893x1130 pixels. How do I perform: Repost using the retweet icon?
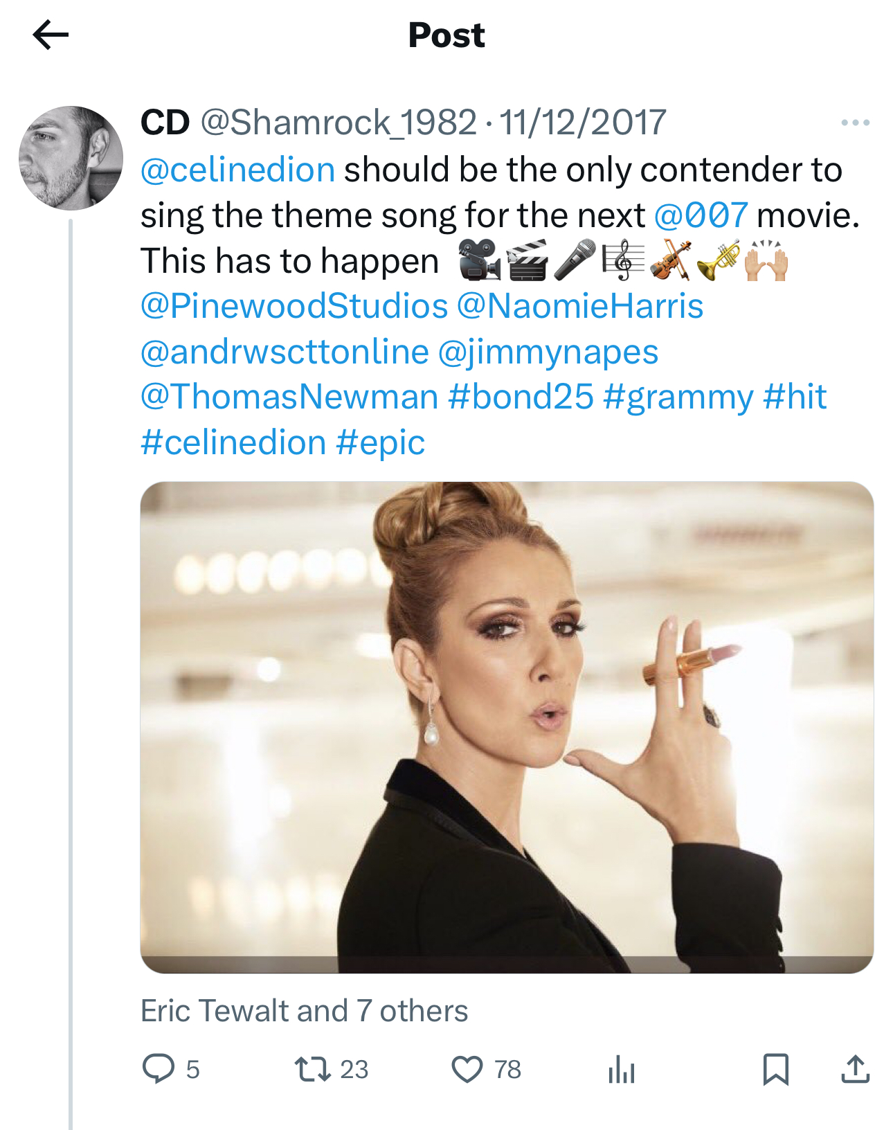point(313,1068)
